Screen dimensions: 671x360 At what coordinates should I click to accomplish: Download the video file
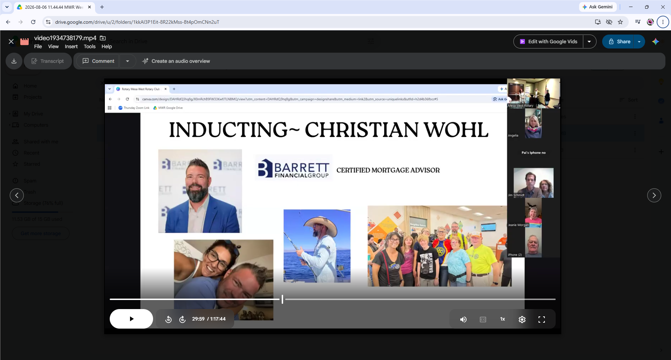point(14,61)
